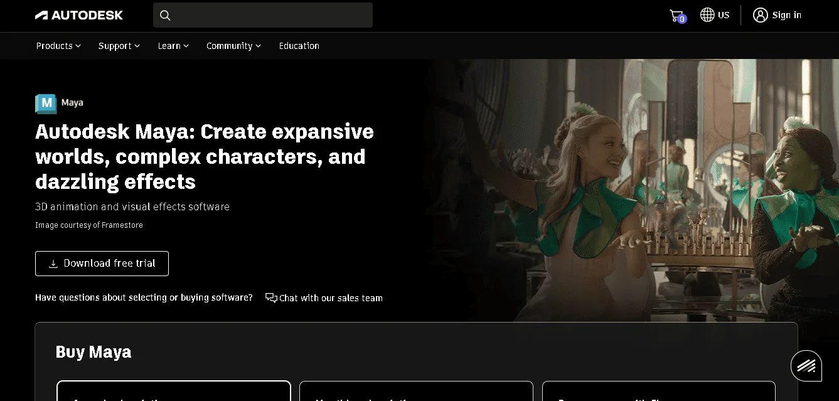Select the Education menu item
Image resolution: width=839 pixels, height=401 pixels.
[x=299, y=45]
